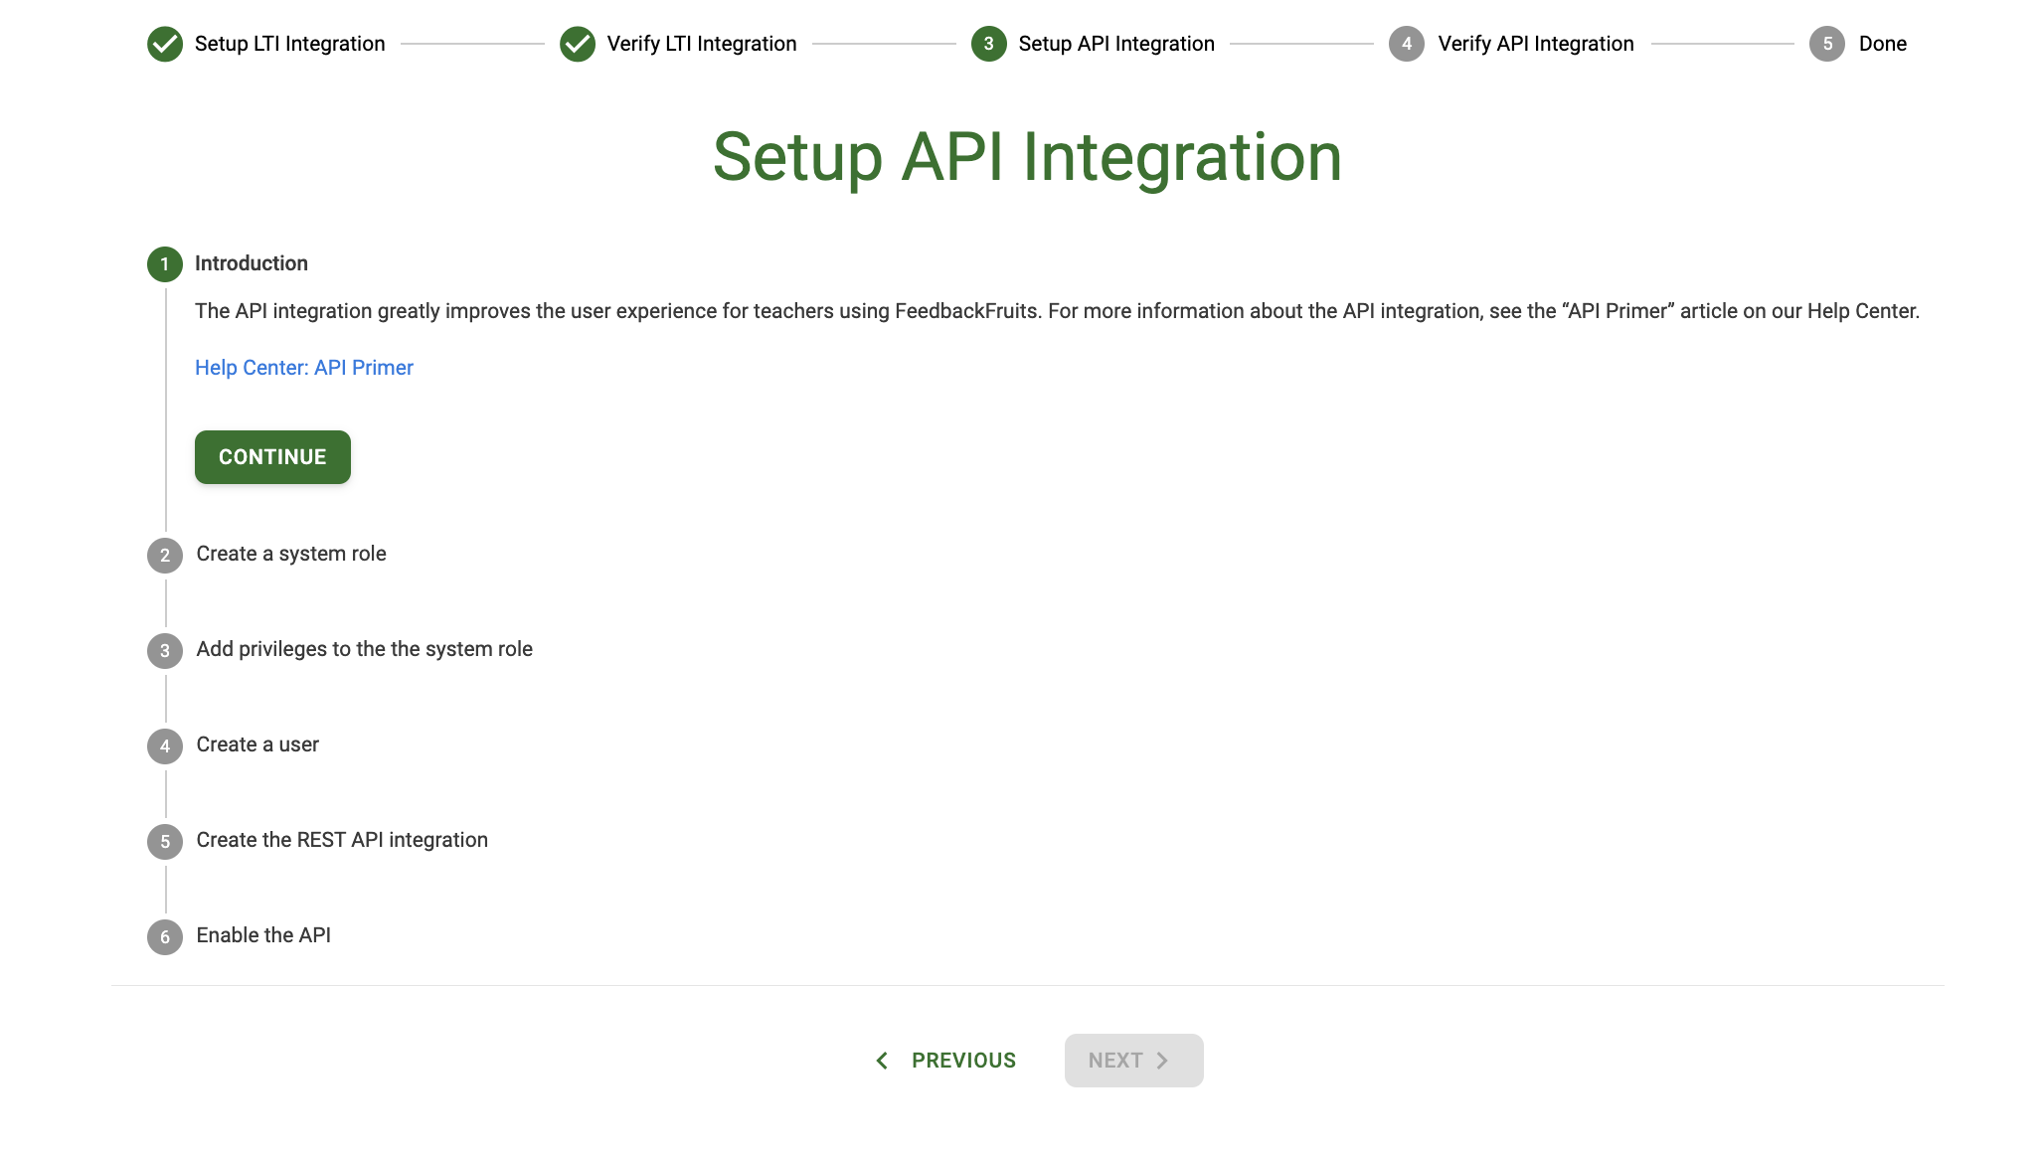Click the left chevron next to PREVIOUS
2044x1156 pixels.
tap(882, 1061)
